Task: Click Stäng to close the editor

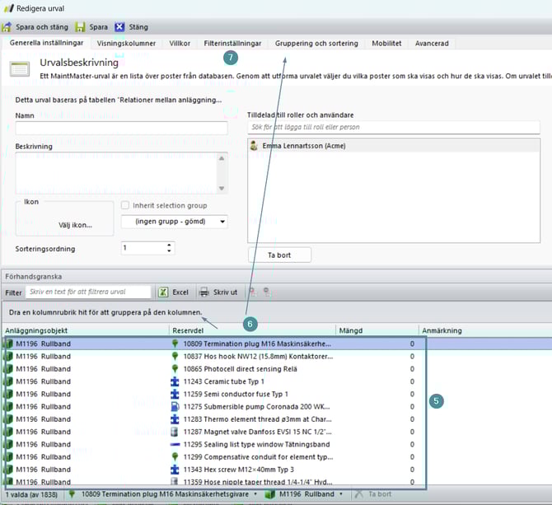Action: (x=132, y=27)
